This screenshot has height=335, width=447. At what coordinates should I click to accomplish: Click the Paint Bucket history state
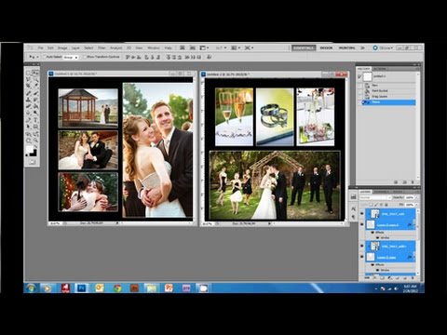[380, 90]
